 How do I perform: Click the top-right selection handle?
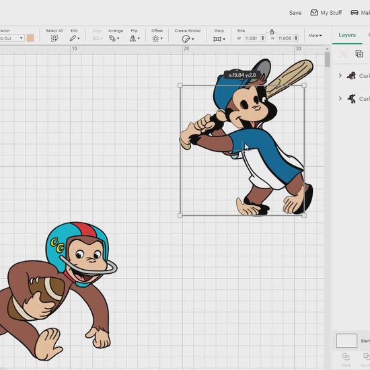tap(304, 85)
